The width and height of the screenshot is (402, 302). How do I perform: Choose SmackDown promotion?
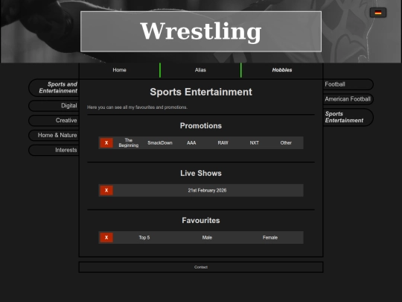click(x=160, y=142)
